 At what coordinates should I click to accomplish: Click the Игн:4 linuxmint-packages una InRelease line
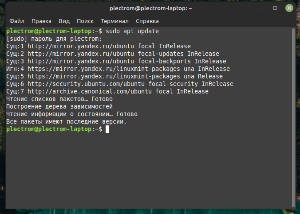118,69
